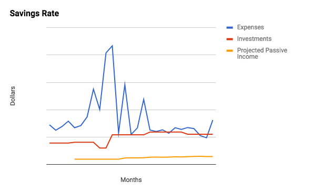Click the second tall spike of the blue line
This screenshot has height=193, width=314.
[x=125, y=83]
